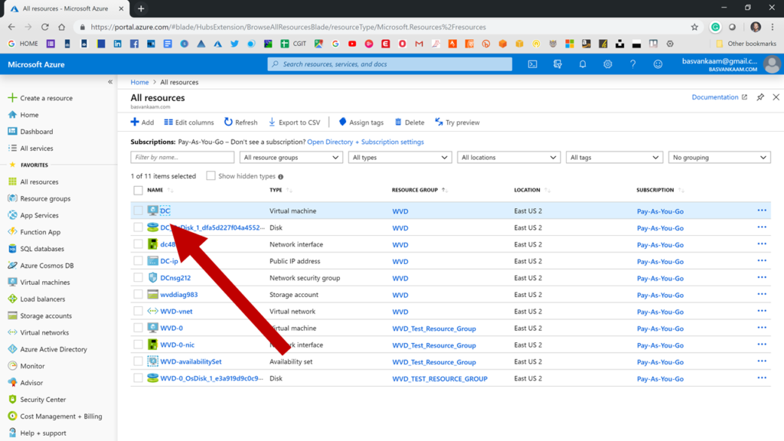Click the wvddiag983 storage account icon
The height and width of the screenshot is (441, 784).
pos(152,295)
